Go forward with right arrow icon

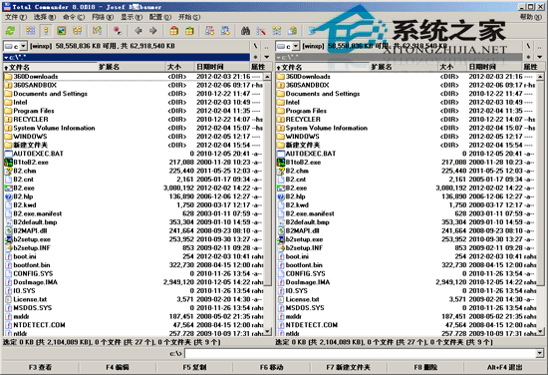[153, 31]
